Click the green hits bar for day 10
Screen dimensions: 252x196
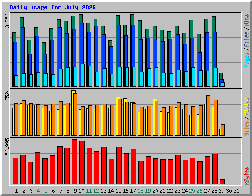(81, 19)
